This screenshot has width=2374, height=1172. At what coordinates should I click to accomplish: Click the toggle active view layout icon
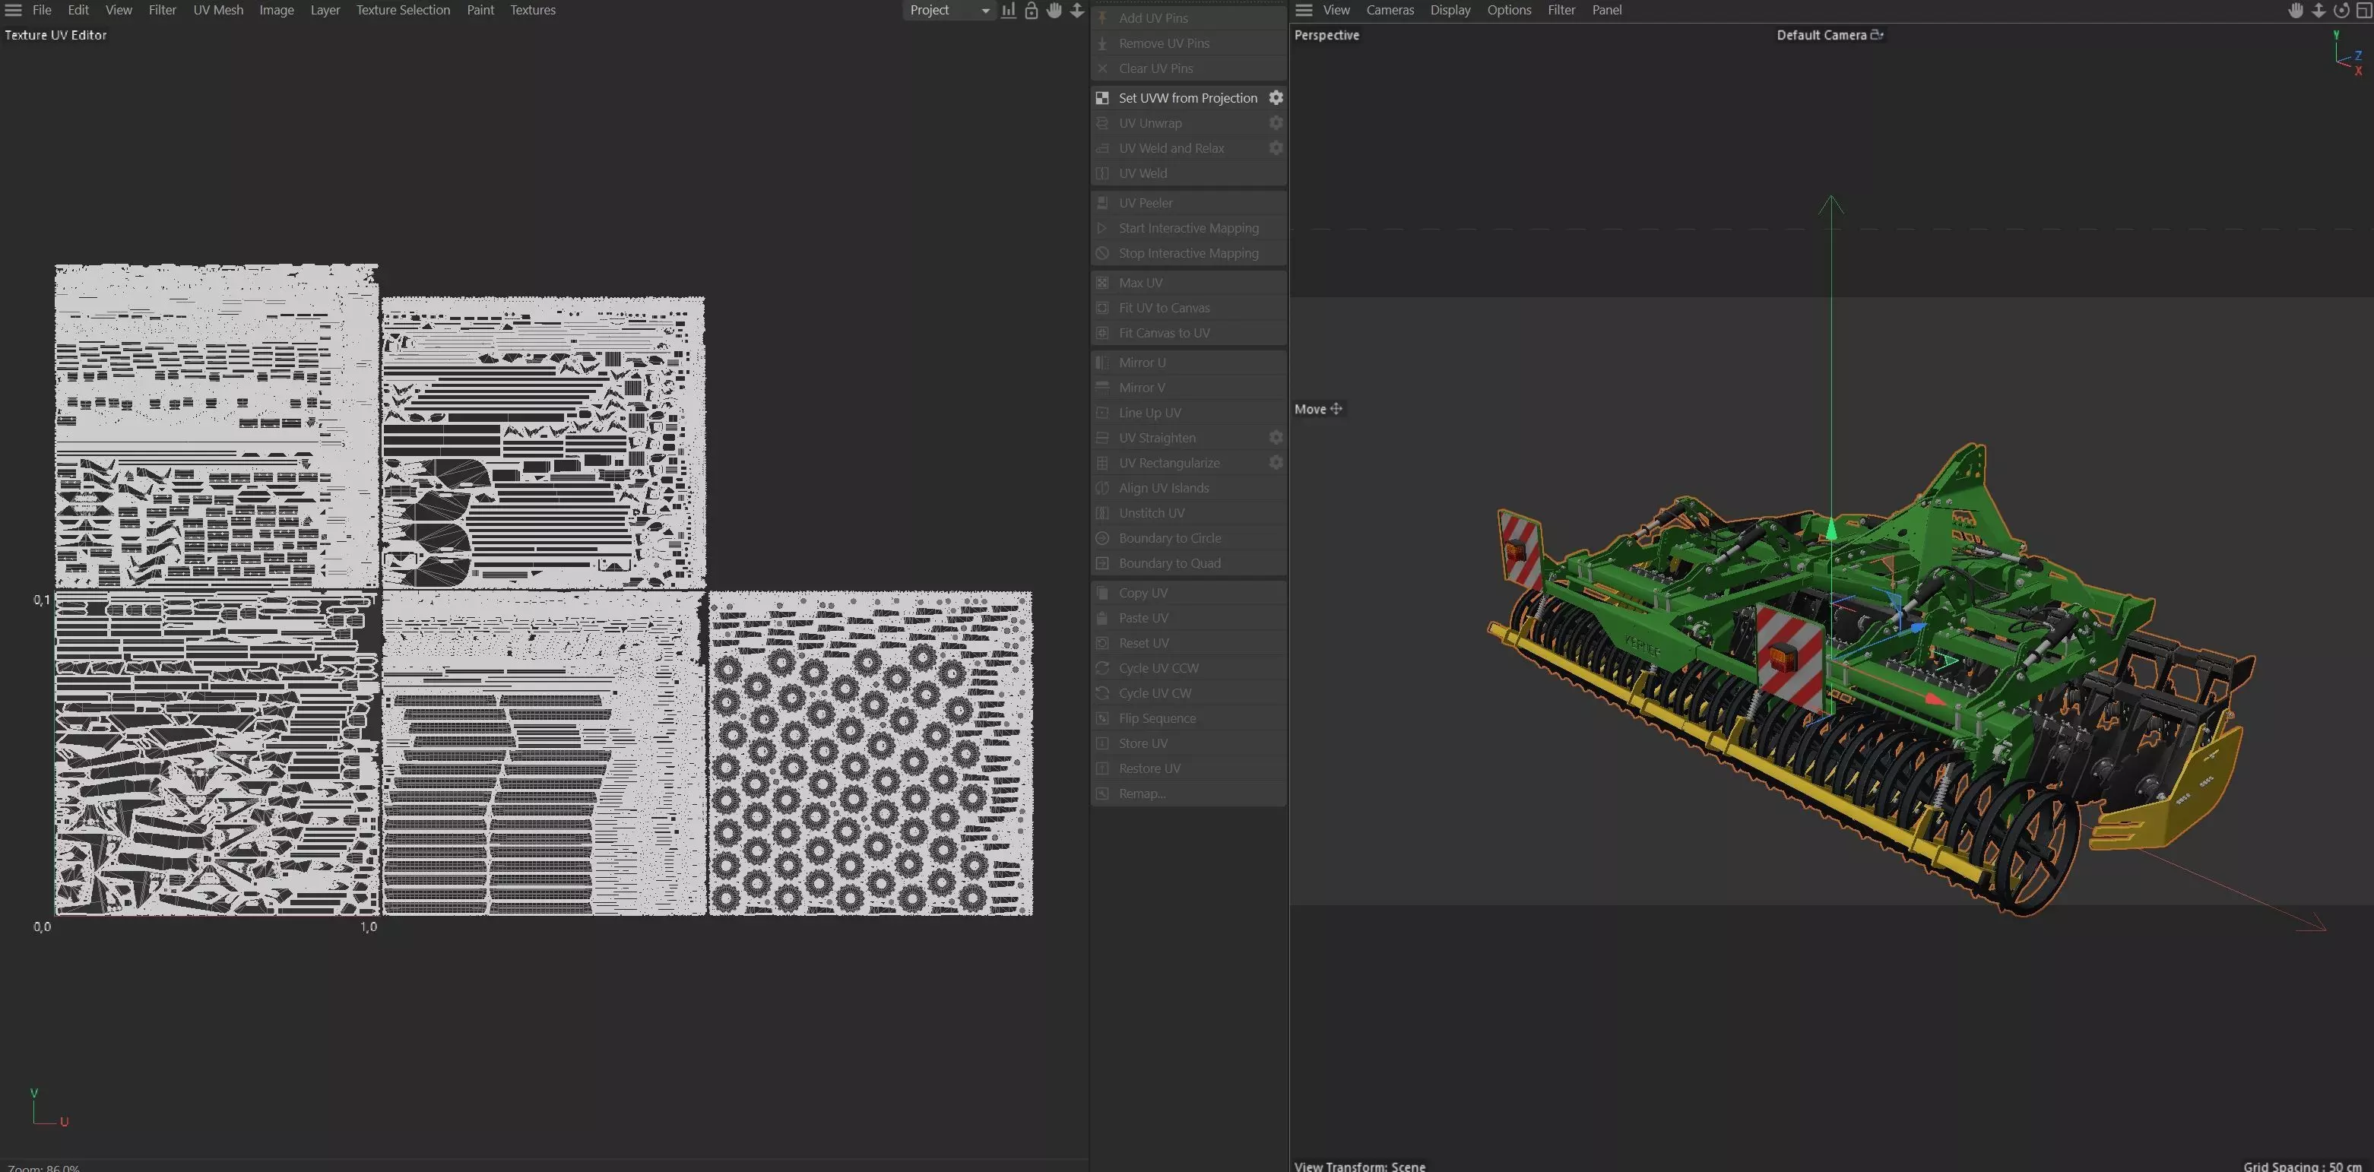[2363, 10]
